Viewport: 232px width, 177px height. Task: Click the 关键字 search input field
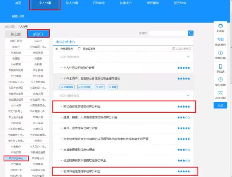coord(168,33)
